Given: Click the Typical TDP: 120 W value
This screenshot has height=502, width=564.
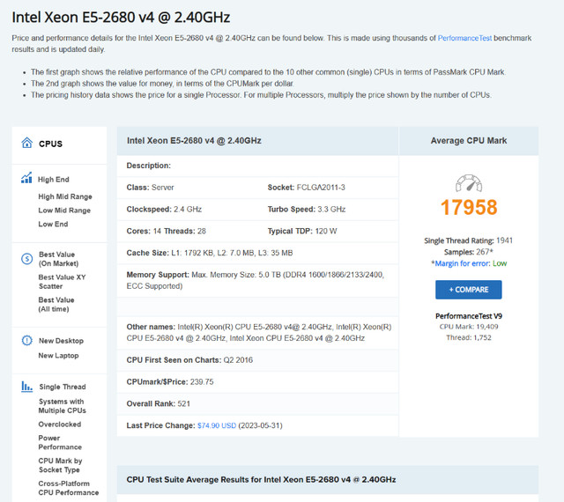Looking at the screenshot, I should tap(302, 232).
